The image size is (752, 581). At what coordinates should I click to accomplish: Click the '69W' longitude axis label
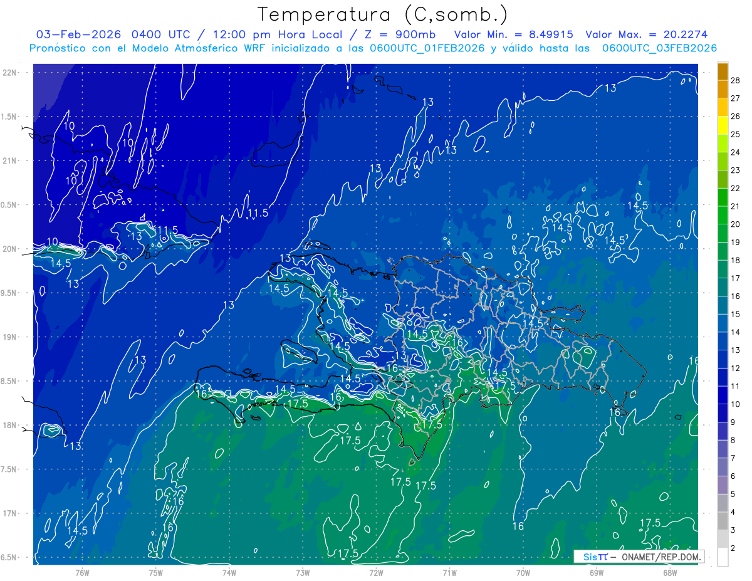click(597, 573)
